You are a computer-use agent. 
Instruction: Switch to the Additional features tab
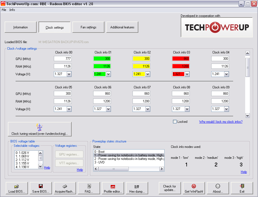(122, 27)
